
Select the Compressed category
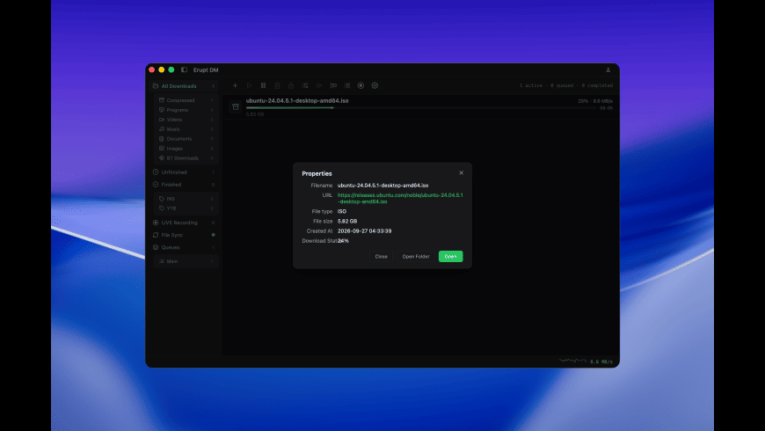(x=186, y=100)
